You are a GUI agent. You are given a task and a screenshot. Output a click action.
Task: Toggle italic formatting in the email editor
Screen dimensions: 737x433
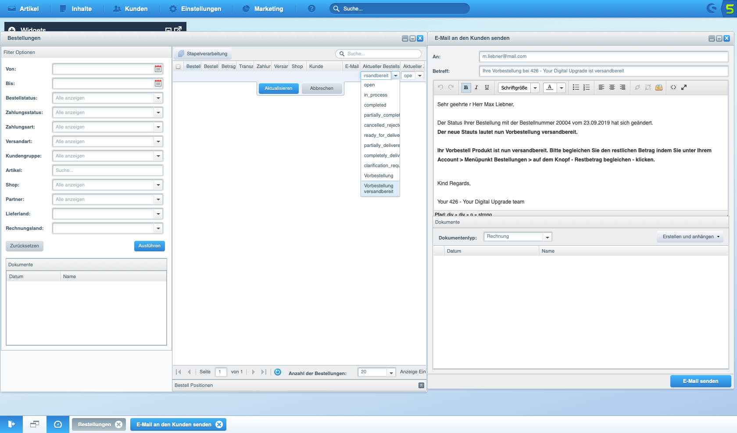click(x=476, y=87)
